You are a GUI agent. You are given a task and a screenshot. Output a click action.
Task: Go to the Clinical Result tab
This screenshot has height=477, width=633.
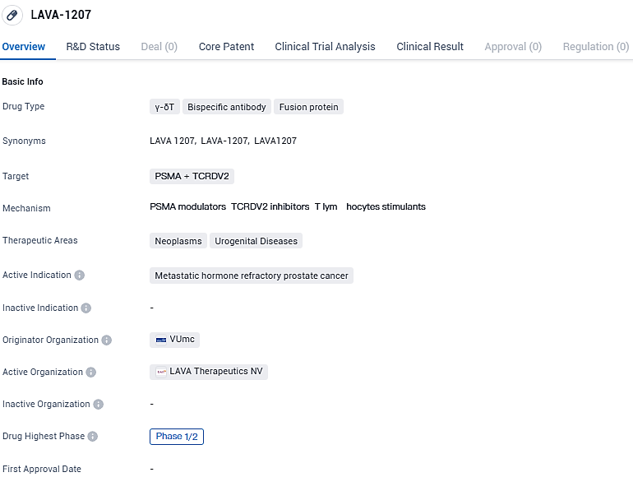click(430, 47)
